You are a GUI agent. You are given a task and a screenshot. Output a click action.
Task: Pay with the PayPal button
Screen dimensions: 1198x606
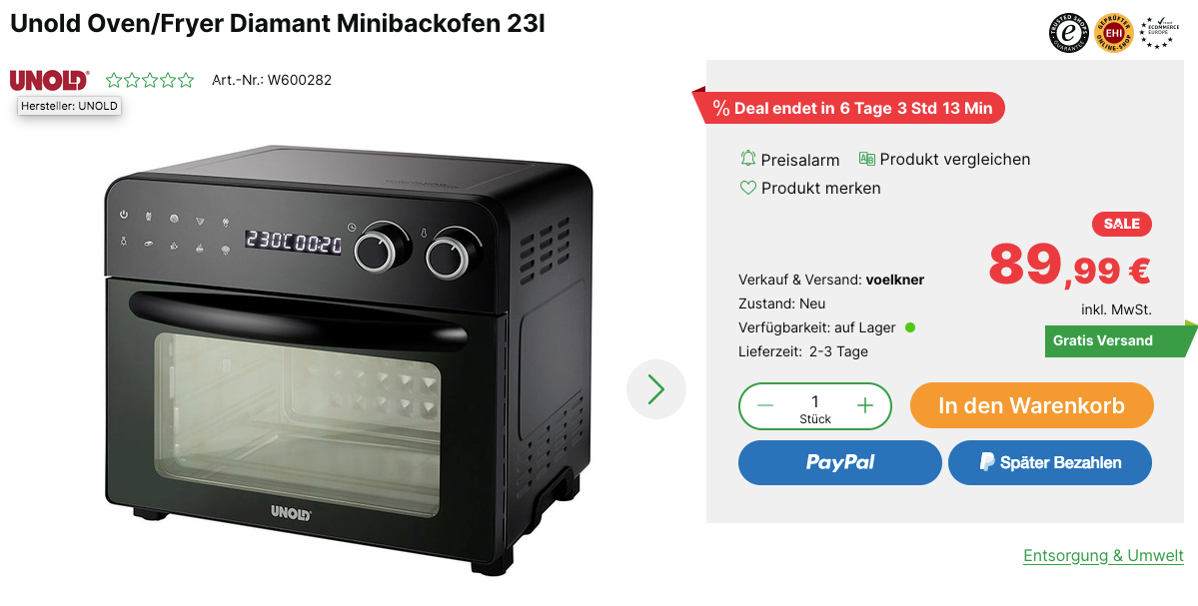pos(839,462)
